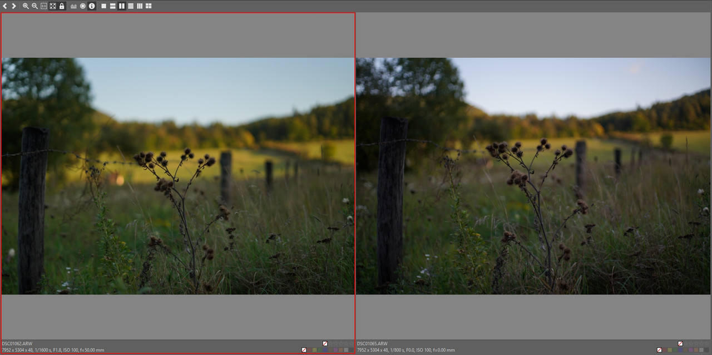This screenshot has height=355, width=712.
Task: Apply black color label to DSC01065.ARW
Action: [706, 350]
